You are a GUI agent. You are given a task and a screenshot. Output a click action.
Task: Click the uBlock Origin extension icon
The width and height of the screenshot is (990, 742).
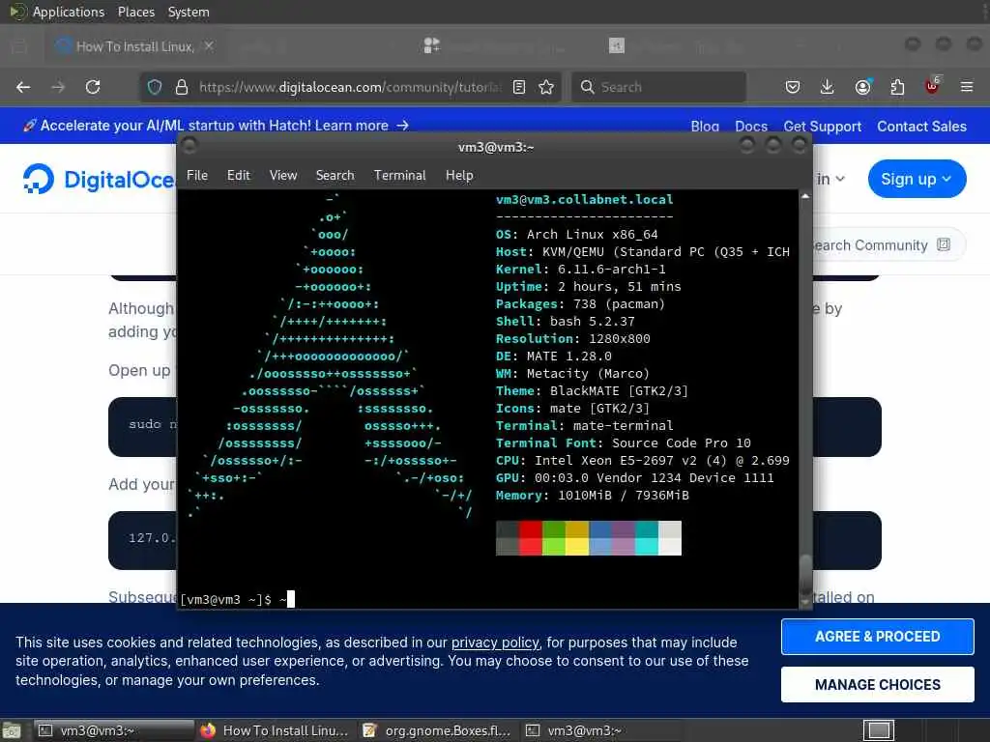pos(933,86)
